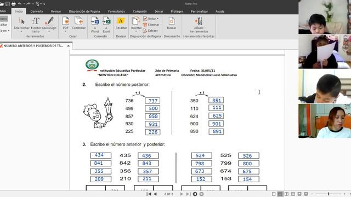This screenshot has width=351, height=197.
Task: Open the Proteger ribbon tab
Action: pyautogui.click(x=177, y=11)
